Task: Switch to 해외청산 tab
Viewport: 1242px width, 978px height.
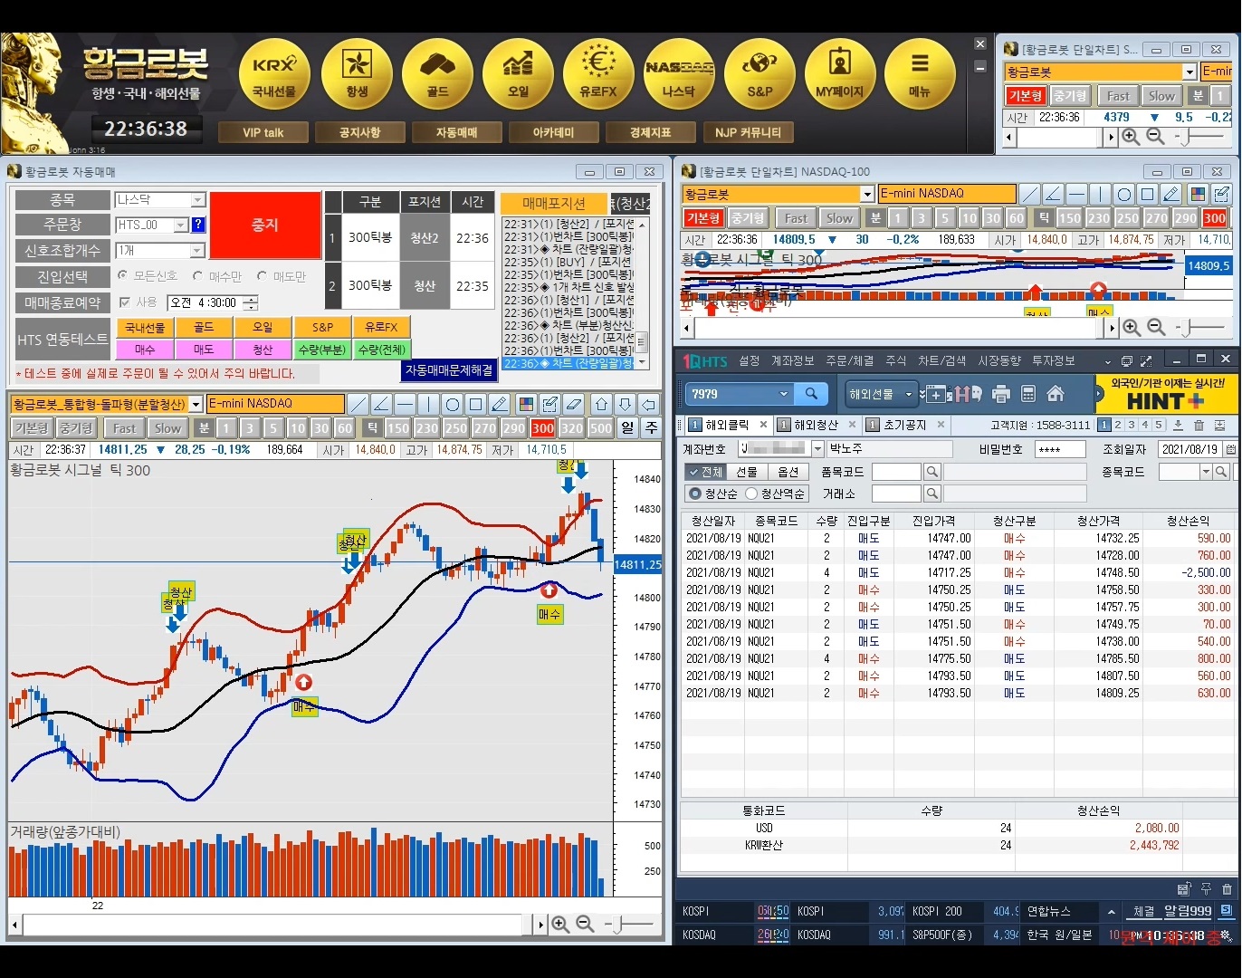Action: [815, 425]
